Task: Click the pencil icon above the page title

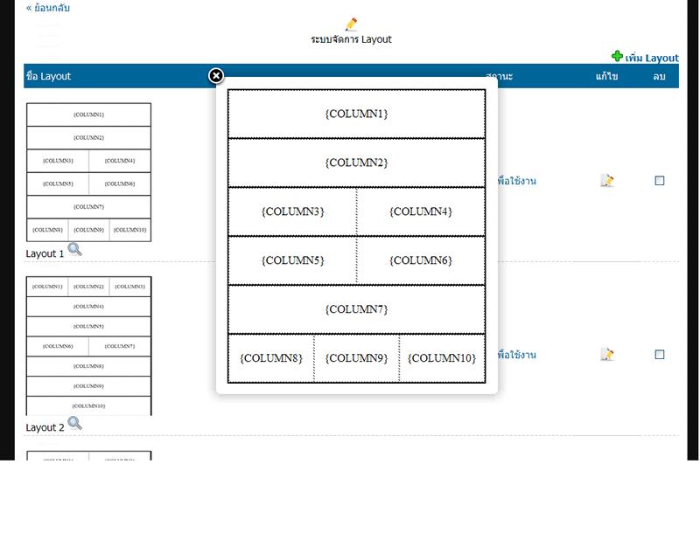Action: click(x=351, y=24)
